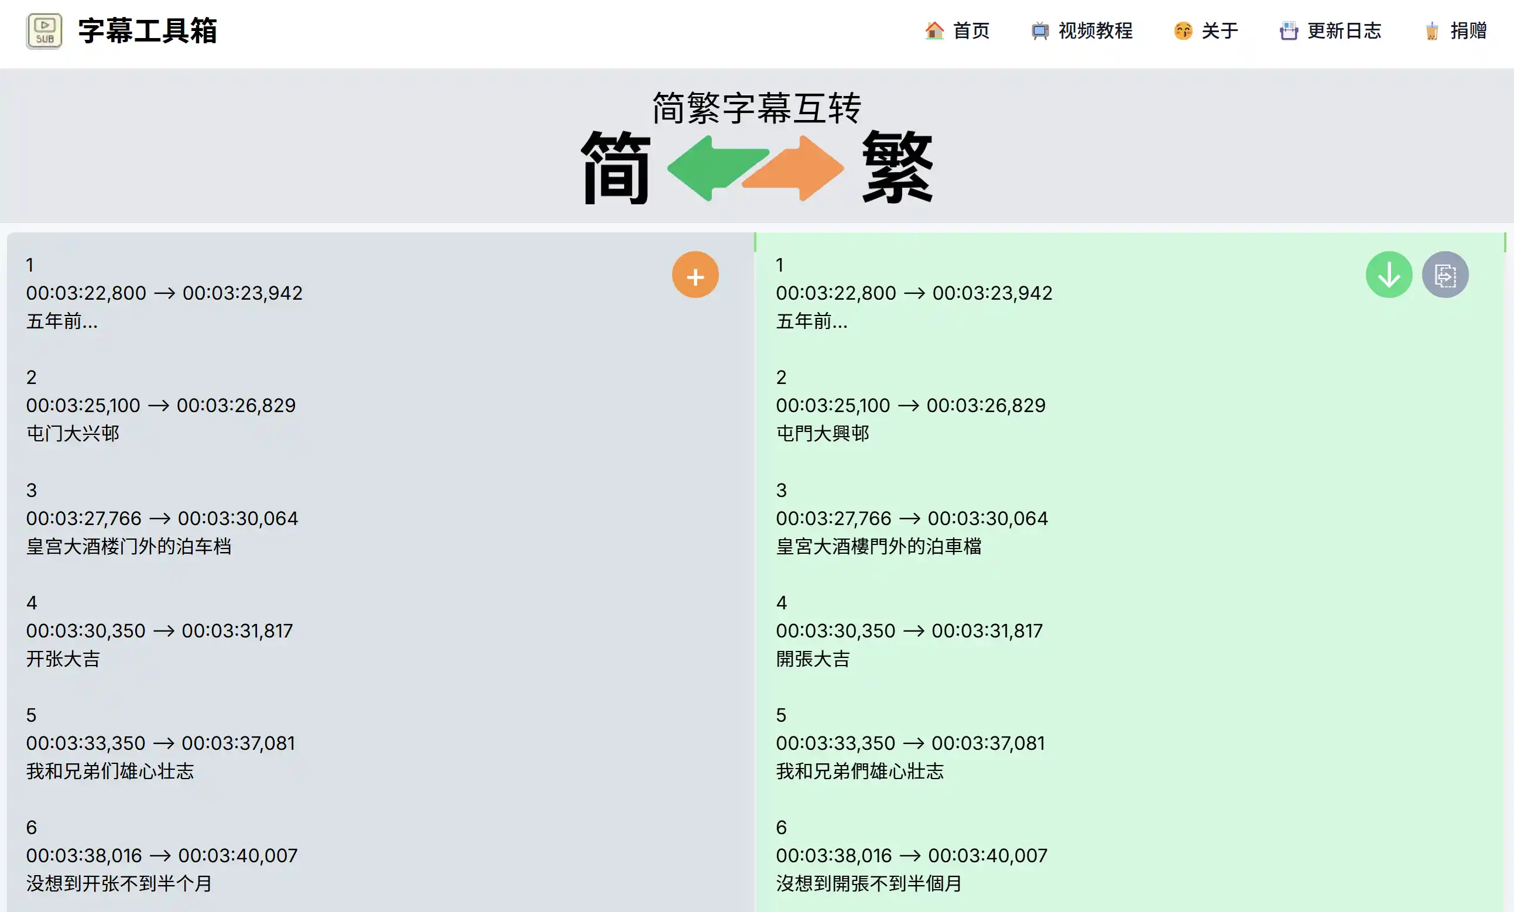
Task: Click source line 开张大吉
Action: (x=63, y=659)
